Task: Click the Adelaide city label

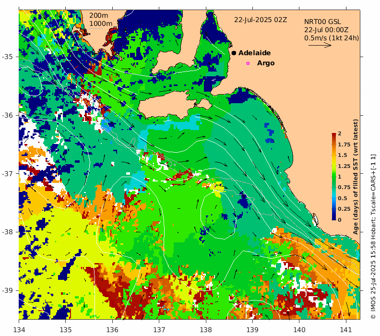Action: (x=254, y=53)
